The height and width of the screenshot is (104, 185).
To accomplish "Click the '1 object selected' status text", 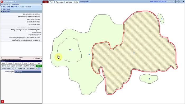I will pyautogui.click(x=25, y=7).
